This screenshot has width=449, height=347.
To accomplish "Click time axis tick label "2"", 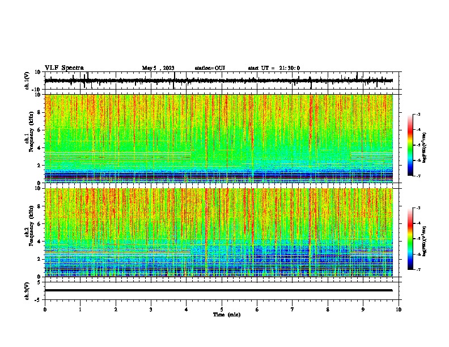I will click(116, 310).
